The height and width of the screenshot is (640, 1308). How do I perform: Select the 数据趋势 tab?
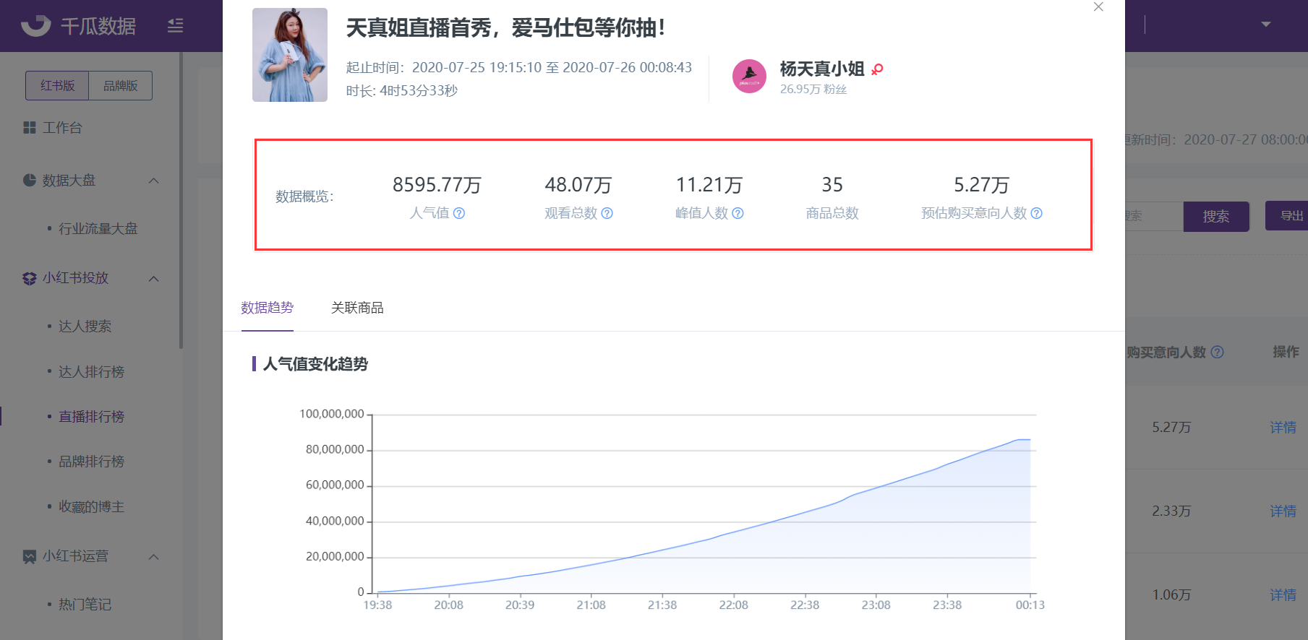268,308
